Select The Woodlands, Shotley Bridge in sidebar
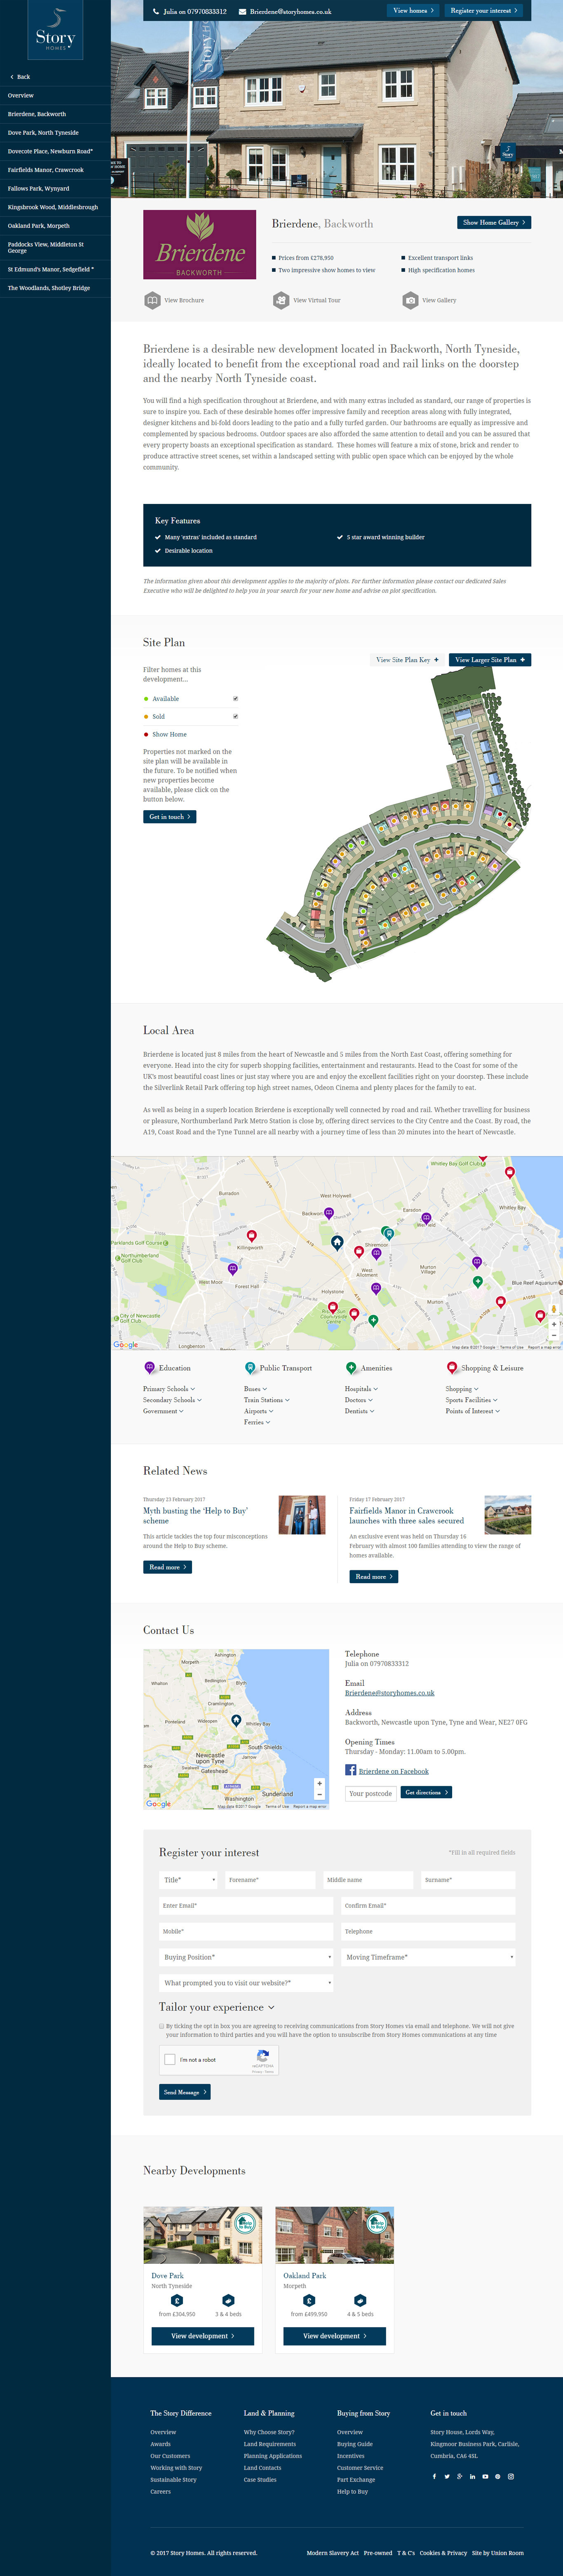Viewport: 563px width, 2576px height. [x=55, y=288]
